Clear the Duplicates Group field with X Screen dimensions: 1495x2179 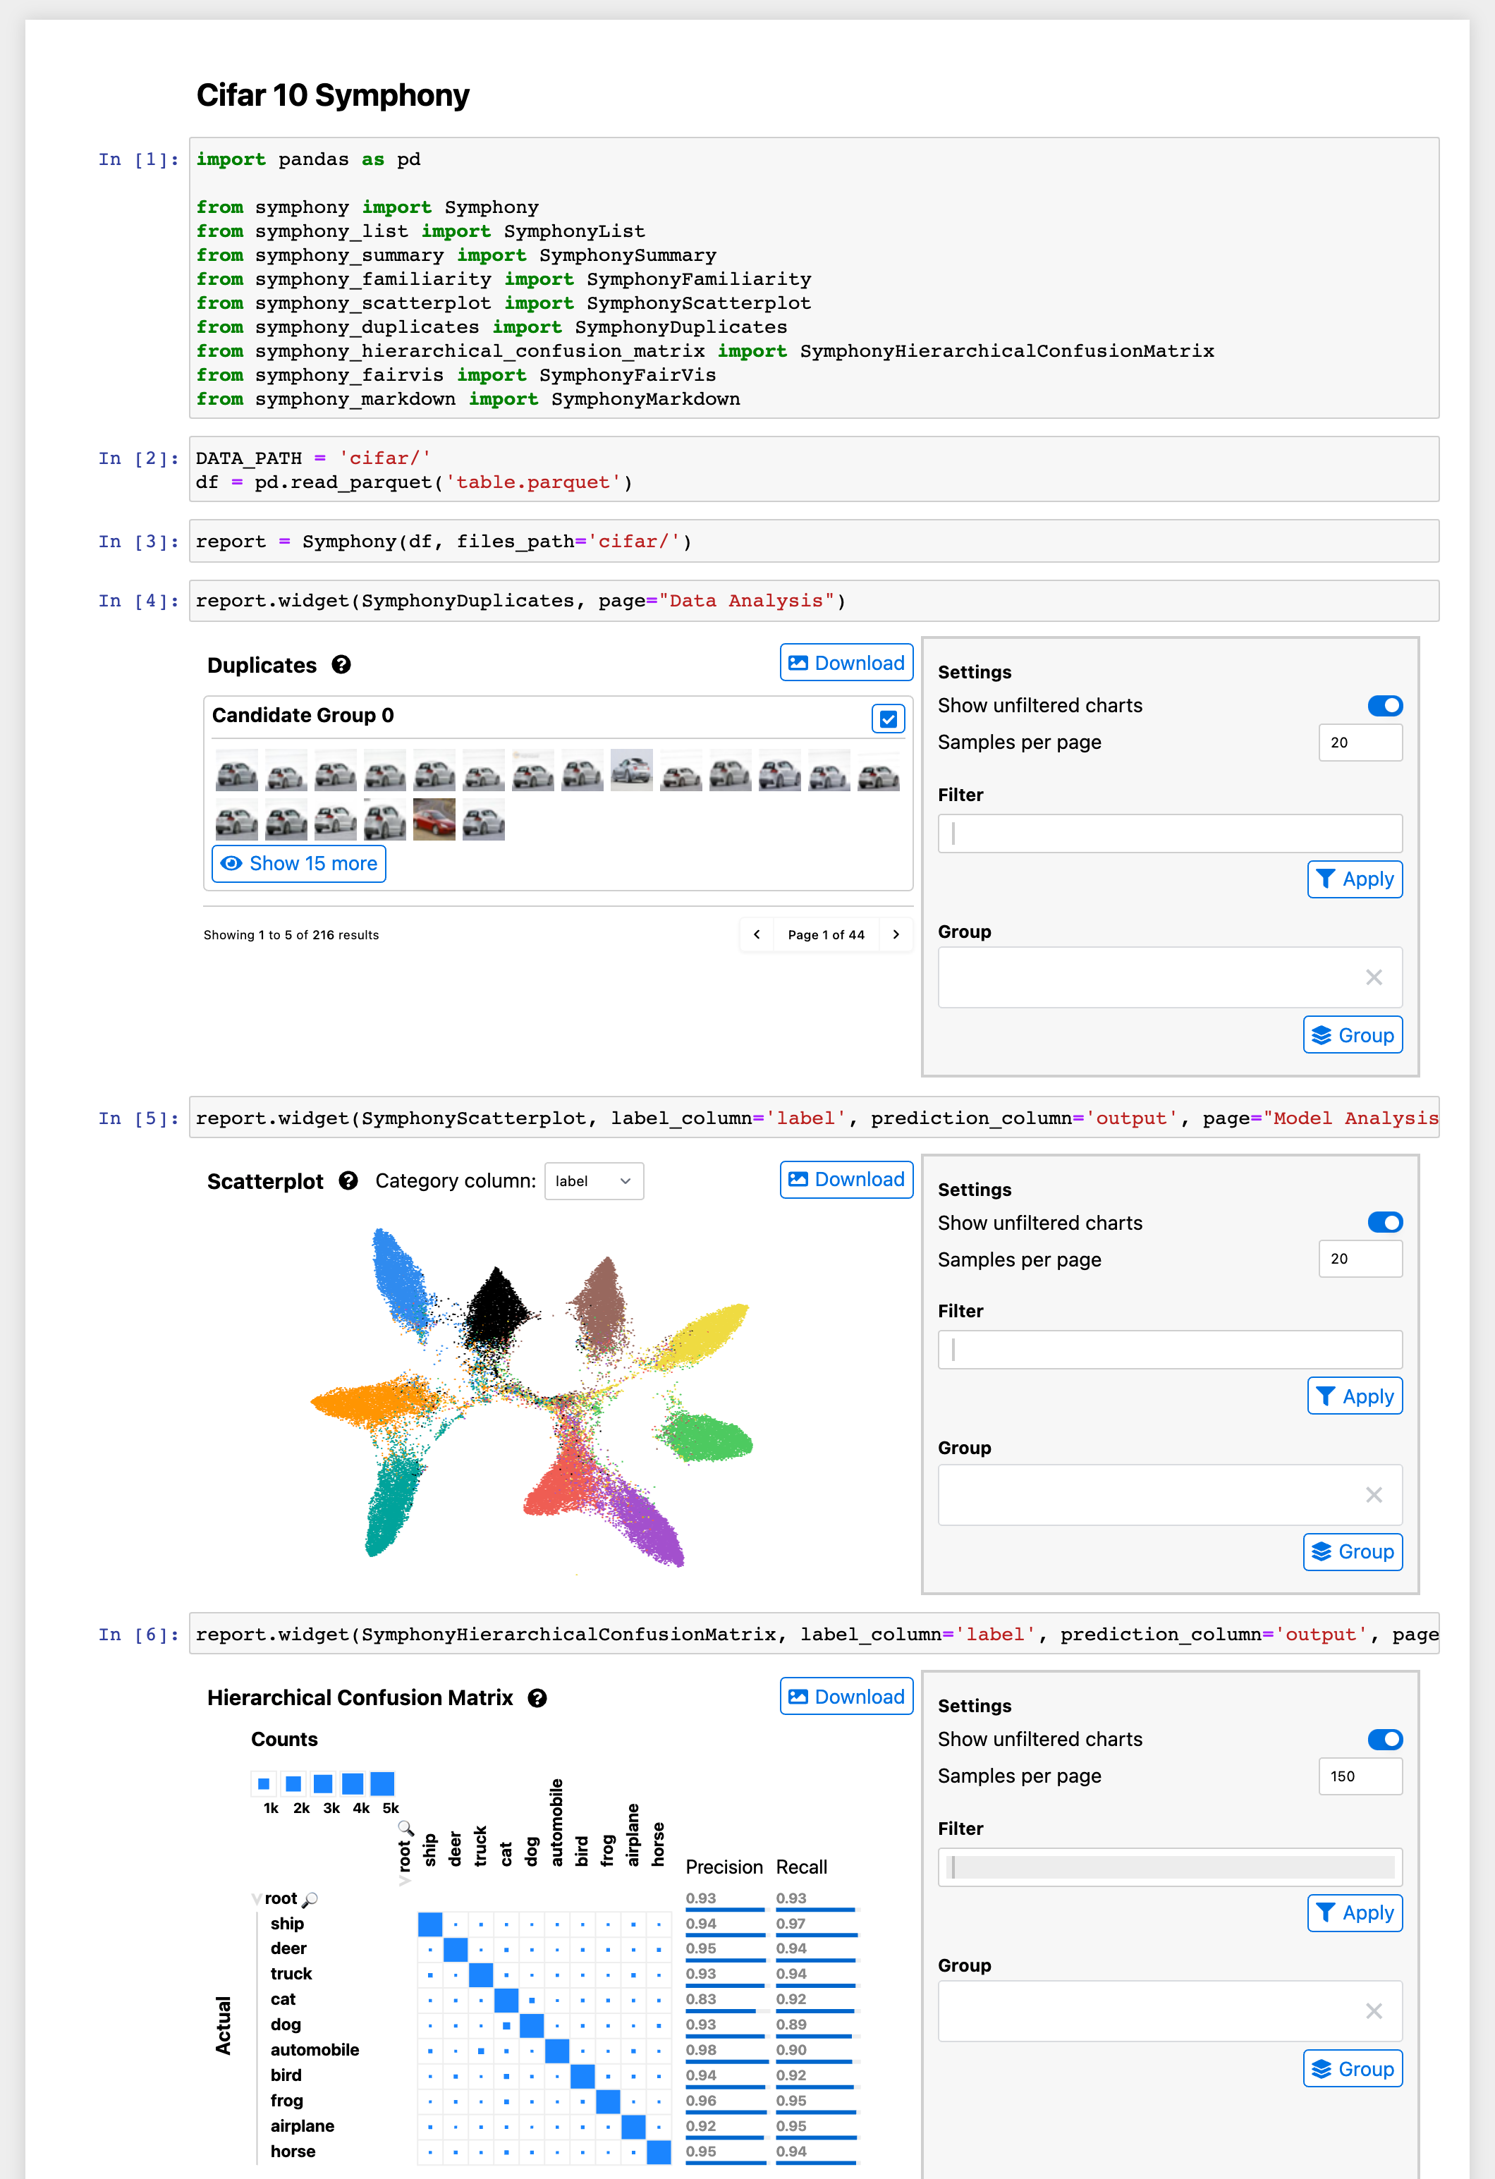(x=1373, y=977)
